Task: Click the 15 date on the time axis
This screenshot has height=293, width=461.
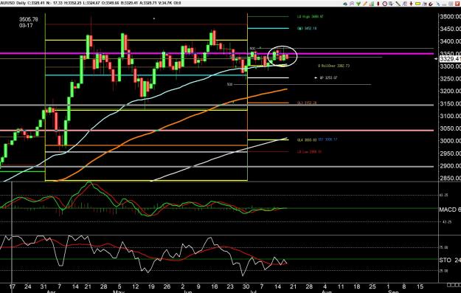Action: 420,286
